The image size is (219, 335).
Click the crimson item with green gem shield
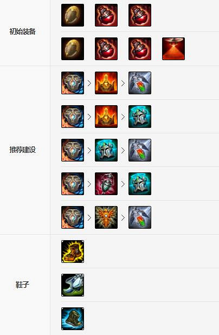pyautogui.click(x=106, y=184)
